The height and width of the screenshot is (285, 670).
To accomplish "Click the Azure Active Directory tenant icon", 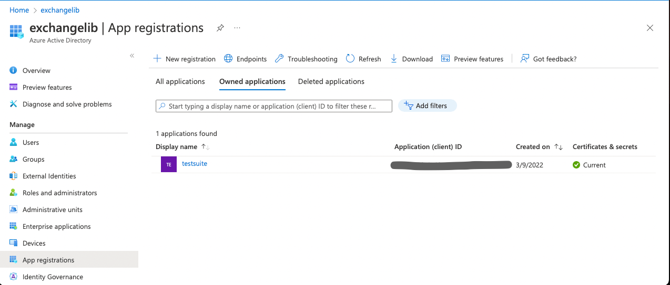I will pyautogui.click(x=17, y=31).
